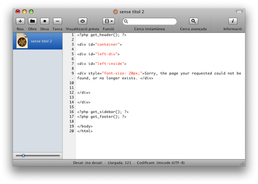Close document with the Tanca minus icon
The height and width of the screenshot is (184, 258).
(x=58, y=21)
